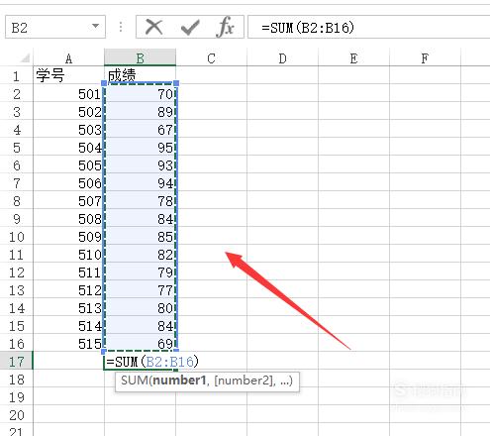Click the cell with student ID 506
The image size is (490, 436).
(x=68, y=183)
